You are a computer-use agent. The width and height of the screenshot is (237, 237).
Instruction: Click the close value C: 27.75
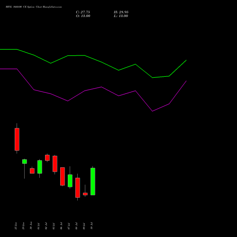tap(83, 12)
